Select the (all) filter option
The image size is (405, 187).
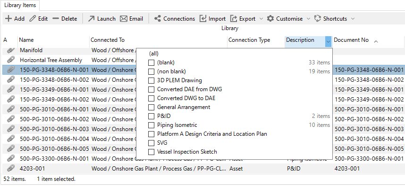(x=154, y=54)
